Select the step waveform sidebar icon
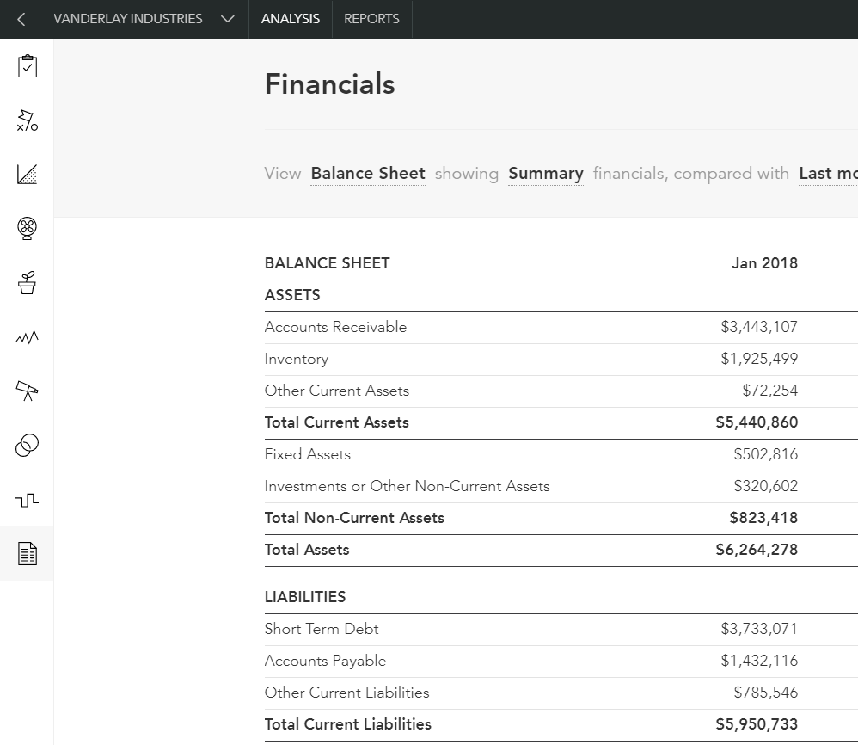This screenshot has height=745, width=858. [28, 500]
